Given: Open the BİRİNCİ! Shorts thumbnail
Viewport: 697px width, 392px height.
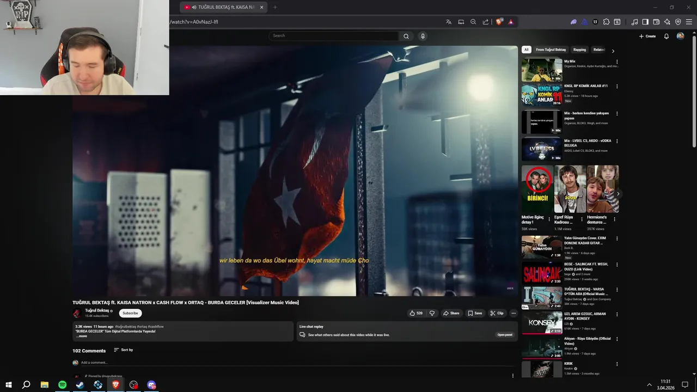Looking at the screenshot, I should 537,189.
